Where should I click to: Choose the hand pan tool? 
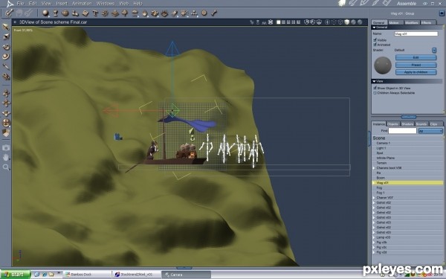6,157
